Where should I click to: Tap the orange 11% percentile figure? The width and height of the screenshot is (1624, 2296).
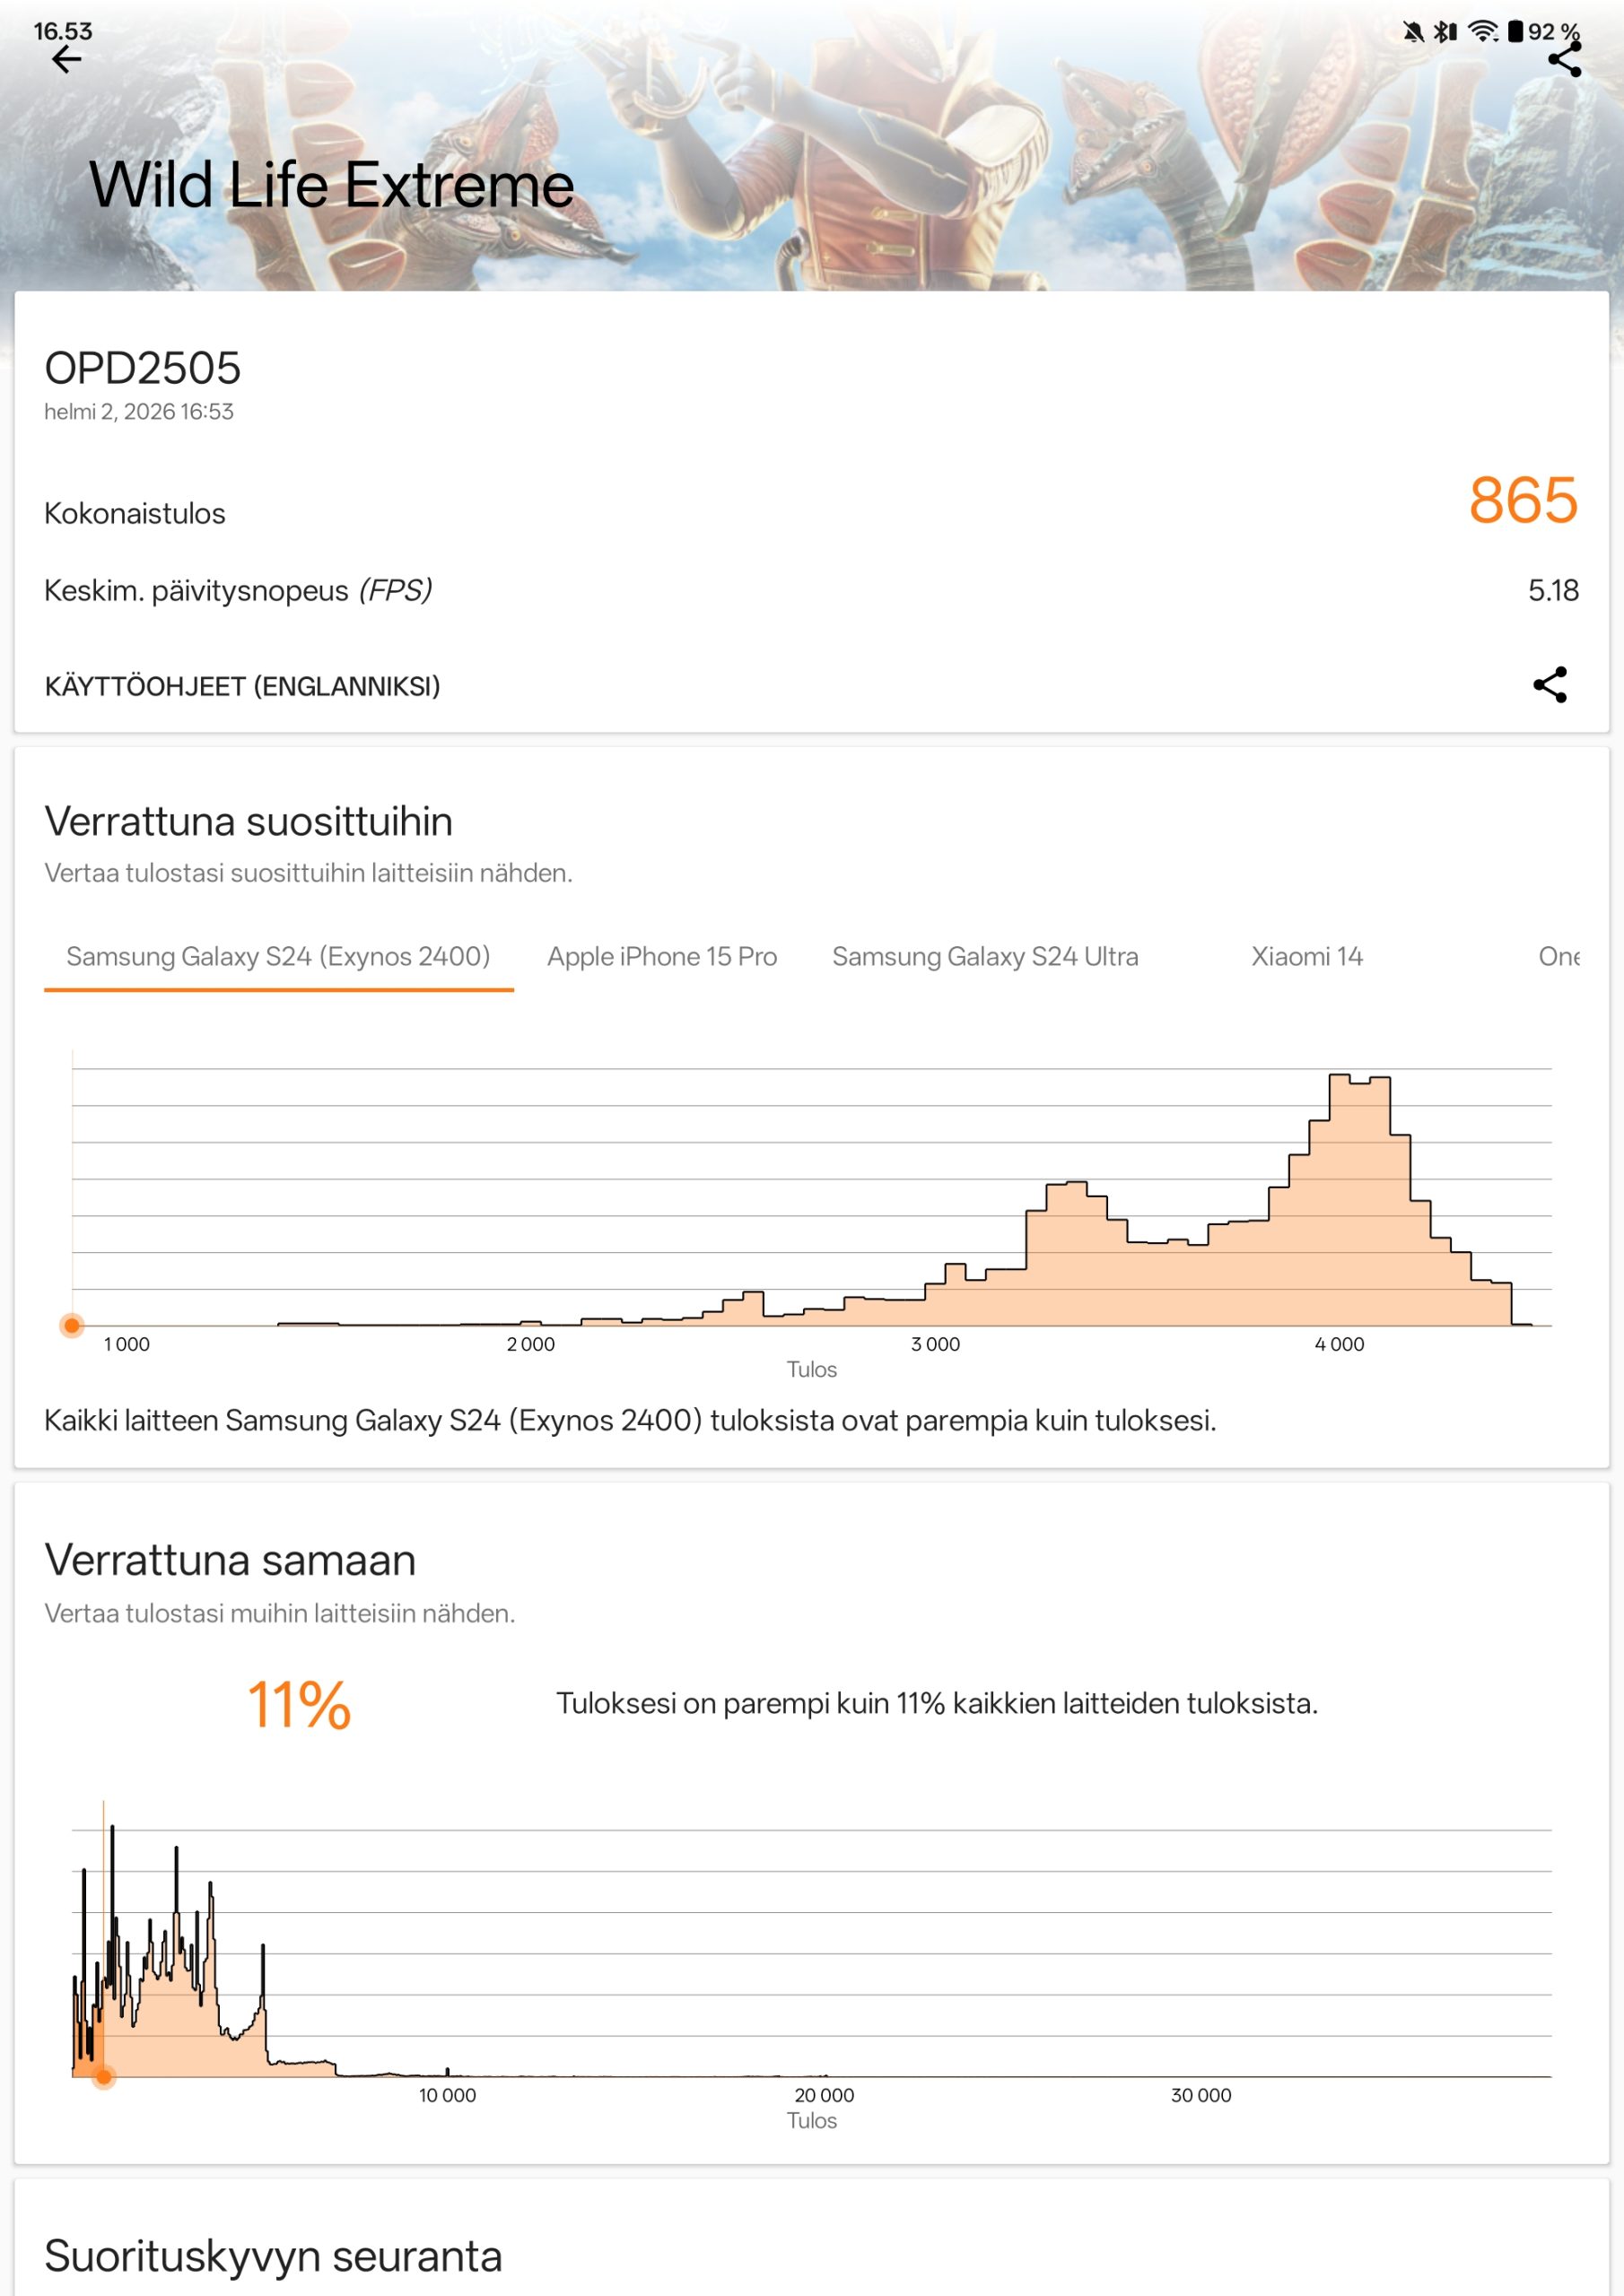[x=299, y=1705]
